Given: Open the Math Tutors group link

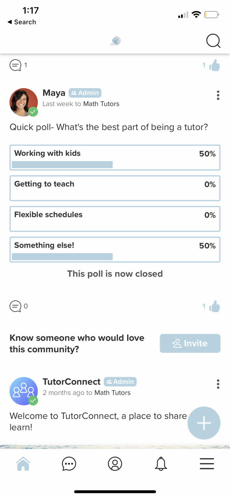Looking at the screenshot, I should pos(101,104).
